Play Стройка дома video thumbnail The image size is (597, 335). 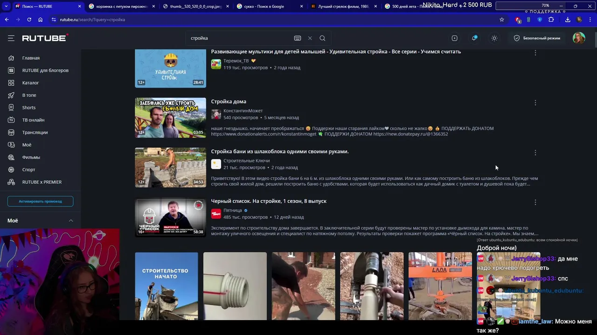(x=170, y=118)
